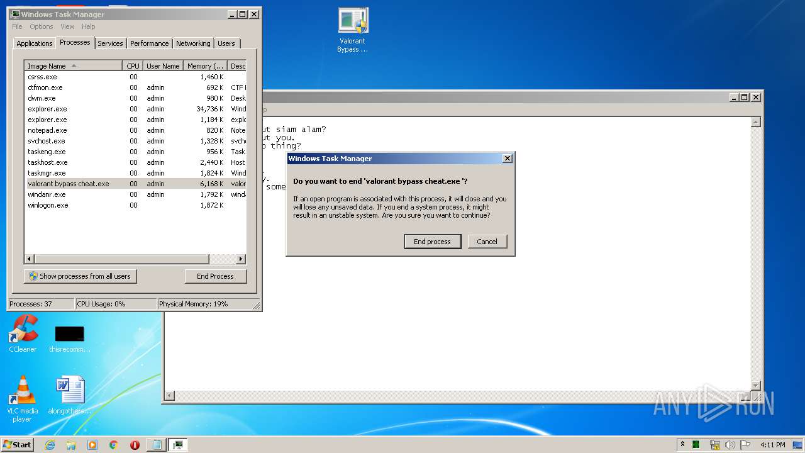Open the Options menu in Task Manager

(42, 26)
